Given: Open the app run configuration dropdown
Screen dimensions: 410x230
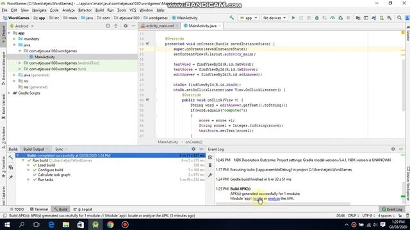Looking at the screenshot, I should (249, 18).
